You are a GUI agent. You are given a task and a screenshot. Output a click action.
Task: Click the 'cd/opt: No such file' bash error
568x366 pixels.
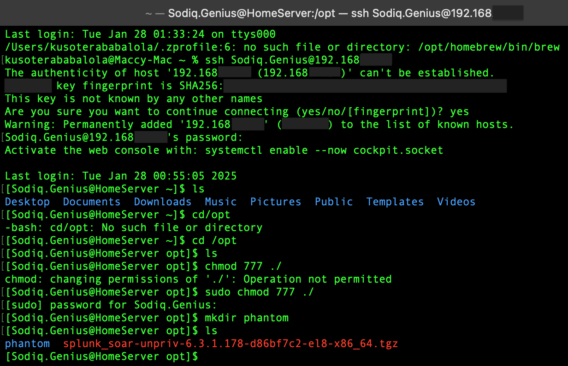click(x=134, y=227)
